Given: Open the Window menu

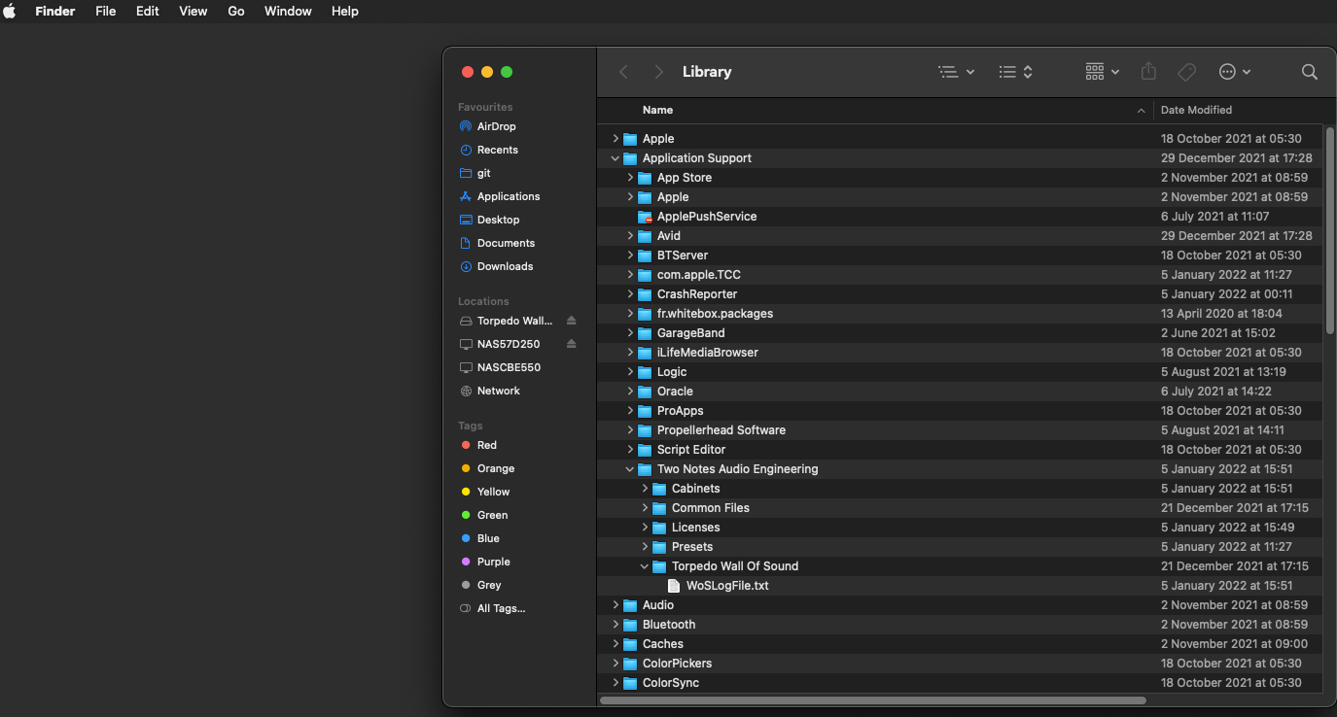Looking at the screenshot, I should coord(289,11).
